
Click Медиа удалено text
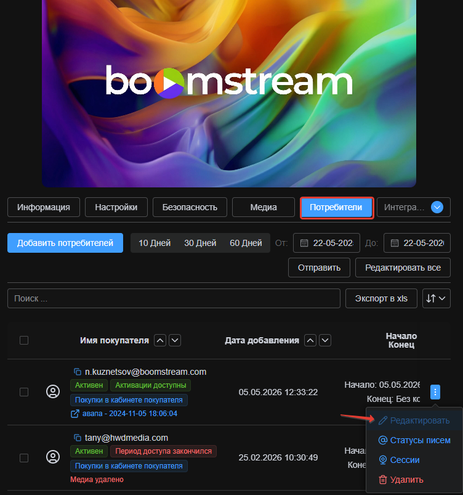97,480
